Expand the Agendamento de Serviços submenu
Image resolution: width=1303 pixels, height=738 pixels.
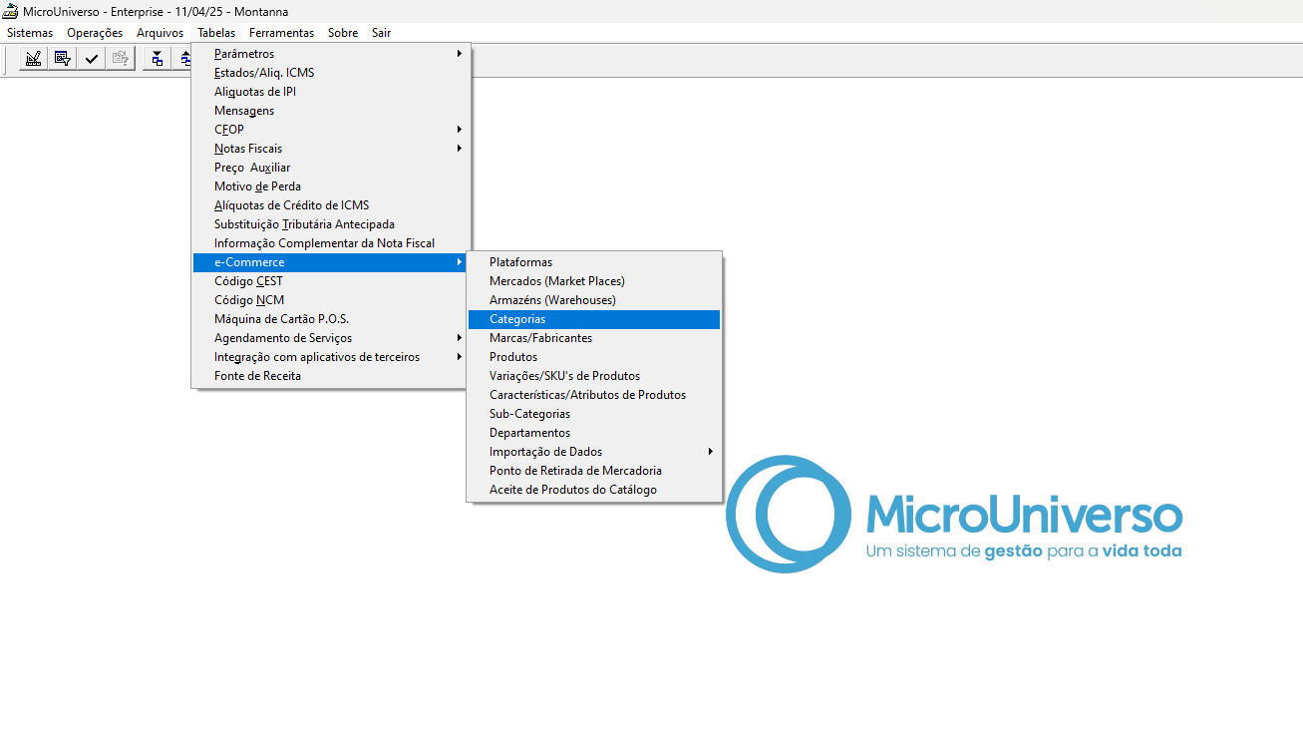tap(330, 338)
